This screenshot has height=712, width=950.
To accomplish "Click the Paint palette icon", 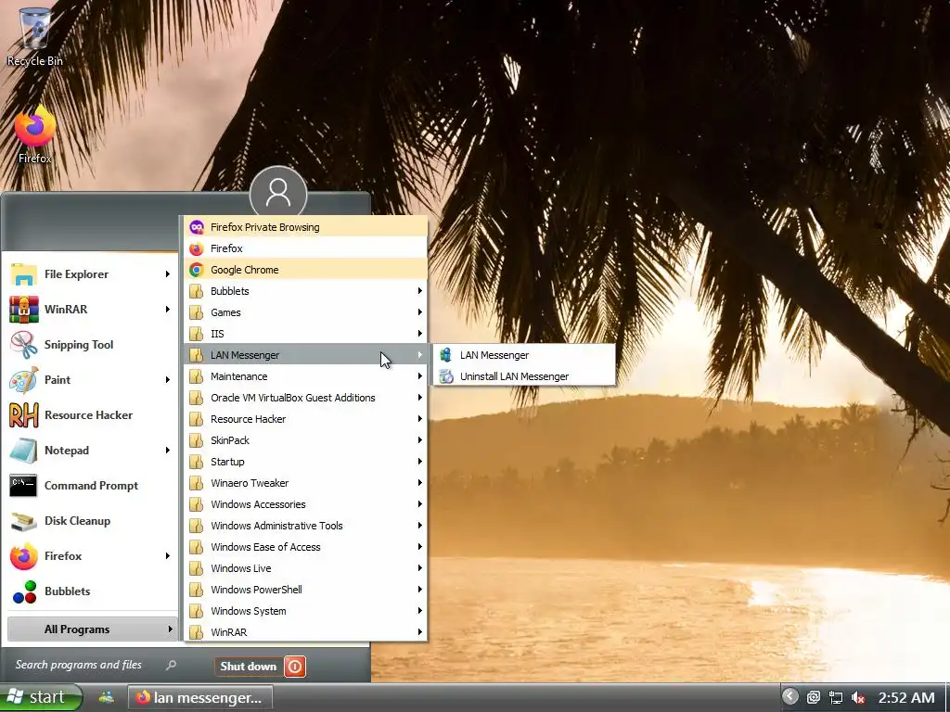I will [23, 379].
